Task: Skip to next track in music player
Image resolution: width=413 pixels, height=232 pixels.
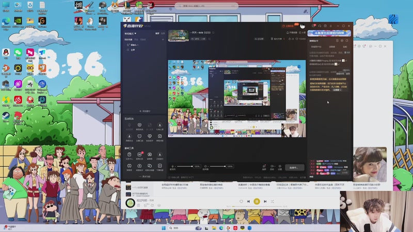Action: (x=265, y=202)
